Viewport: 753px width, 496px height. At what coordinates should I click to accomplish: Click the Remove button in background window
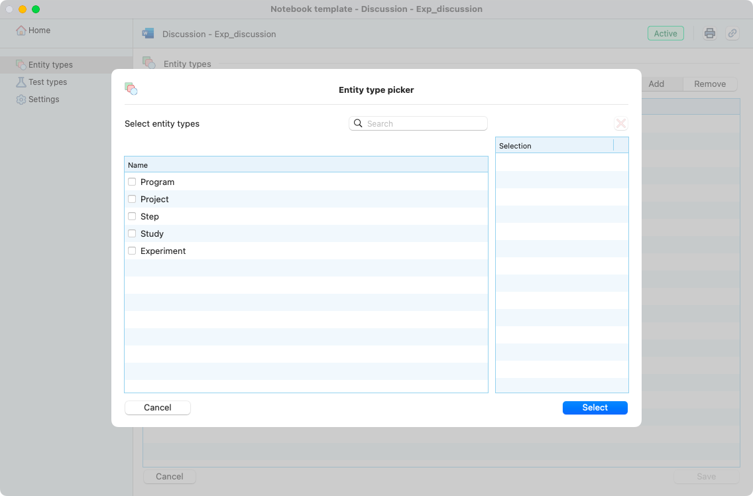click(x=710, y=84)
